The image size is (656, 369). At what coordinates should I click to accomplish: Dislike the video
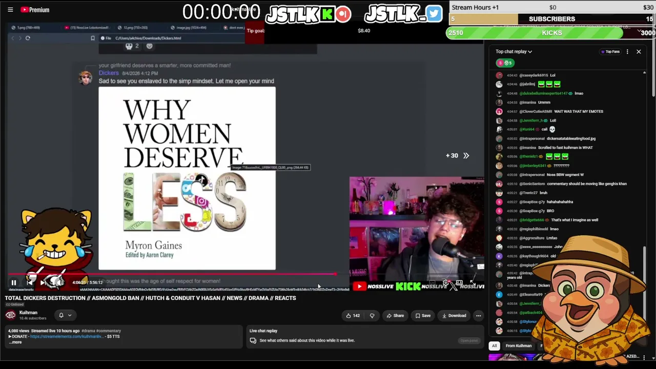[x=372, y=316]
